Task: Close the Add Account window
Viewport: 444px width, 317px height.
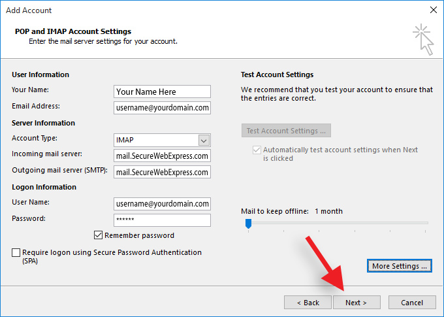Action: 434,10
